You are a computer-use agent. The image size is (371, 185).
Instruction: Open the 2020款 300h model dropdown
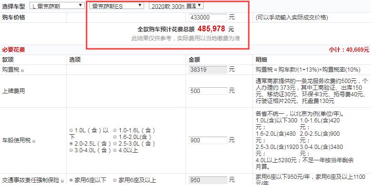176,6
